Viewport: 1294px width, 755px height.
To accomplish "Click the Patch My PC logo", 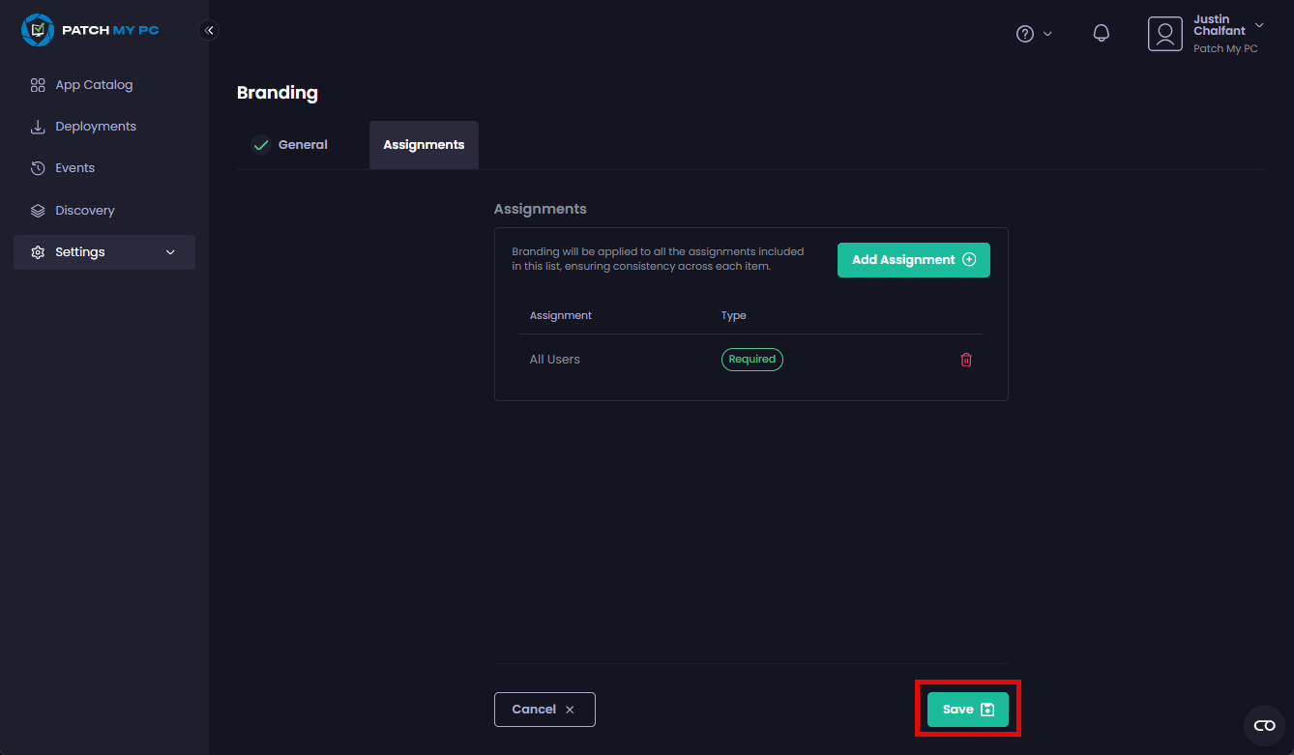I will pyautogui.click(x=90, y=30).
